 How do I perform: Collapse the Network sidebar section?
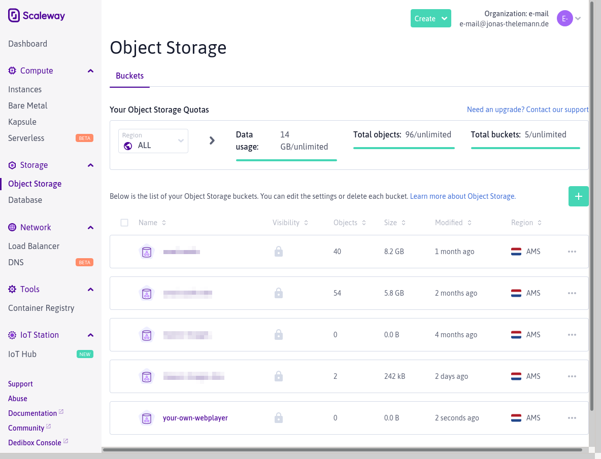click(x=90, y=228)
